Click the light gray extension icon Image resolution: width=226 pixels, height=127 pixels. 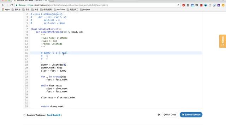pos(210,5)
